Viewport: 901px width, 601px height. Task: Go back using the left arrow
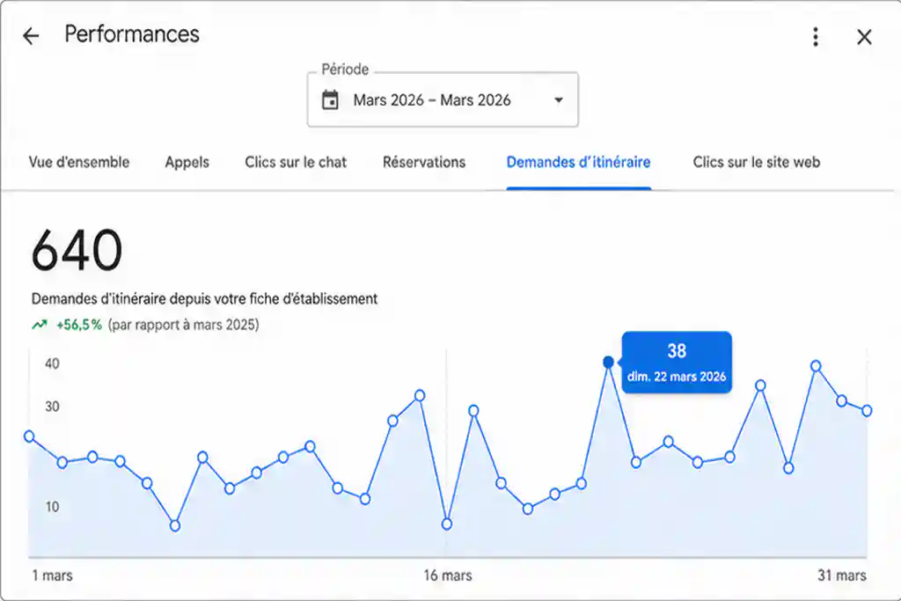pyautogui.click(x=31, y=35)
